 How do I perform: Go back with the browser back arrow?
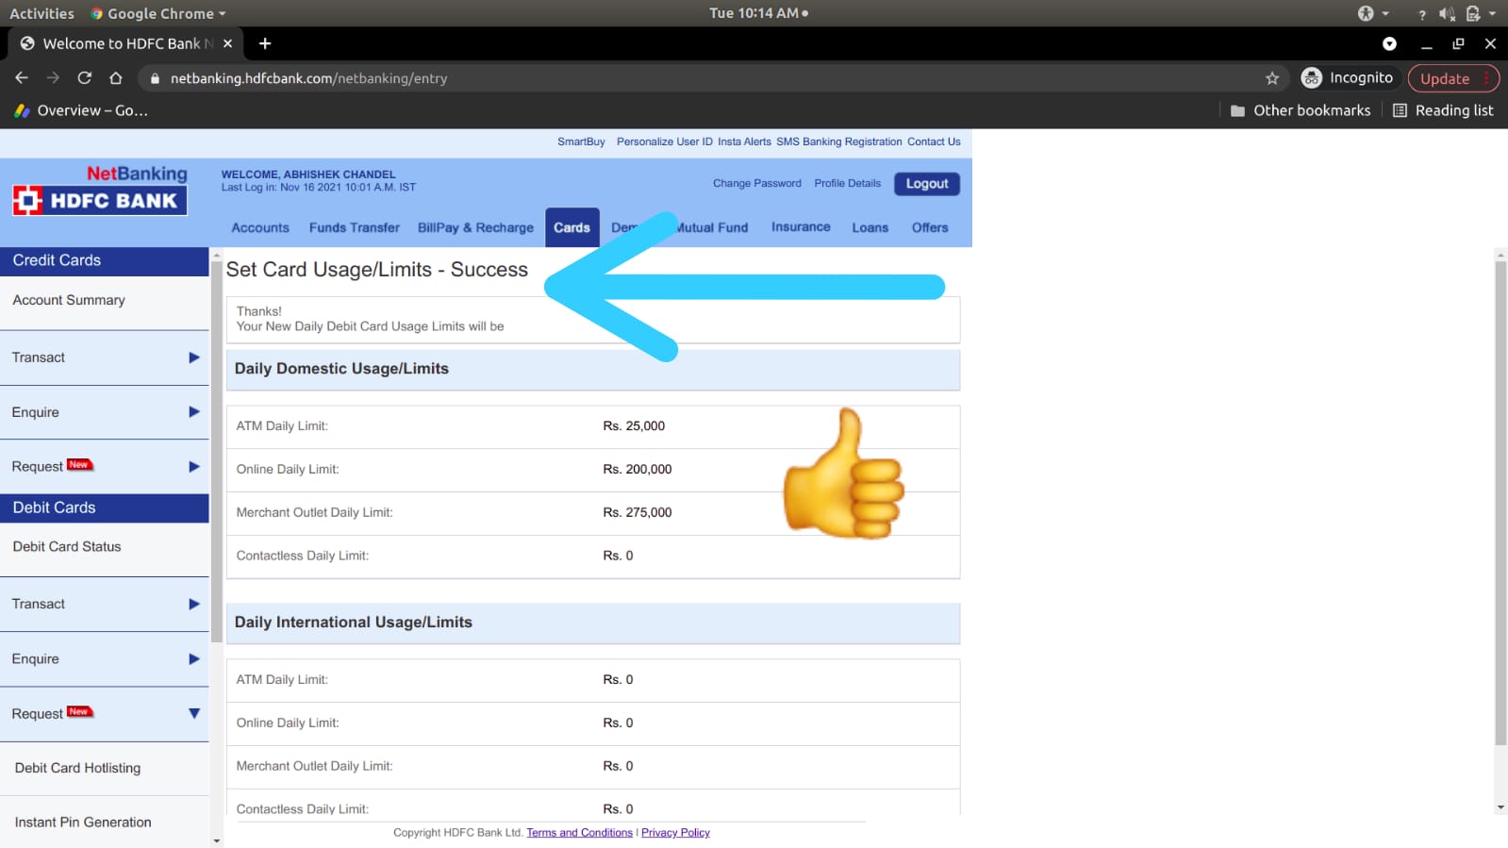click(22, 78)
